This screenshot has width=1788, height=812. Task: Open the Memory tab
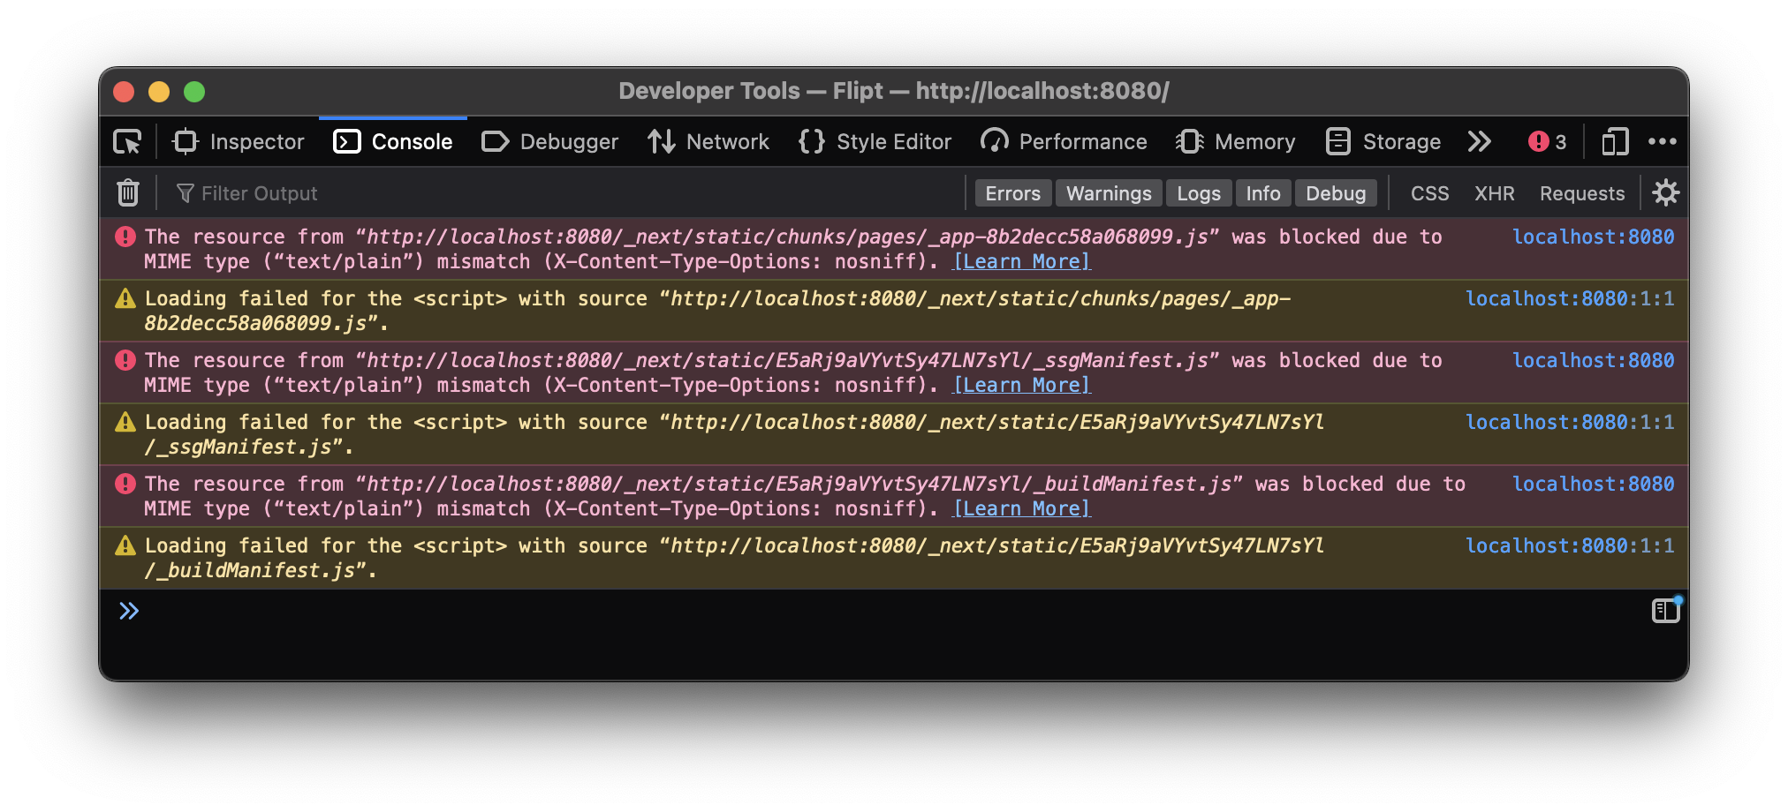pyautogui.click(x=1235, y=142)
